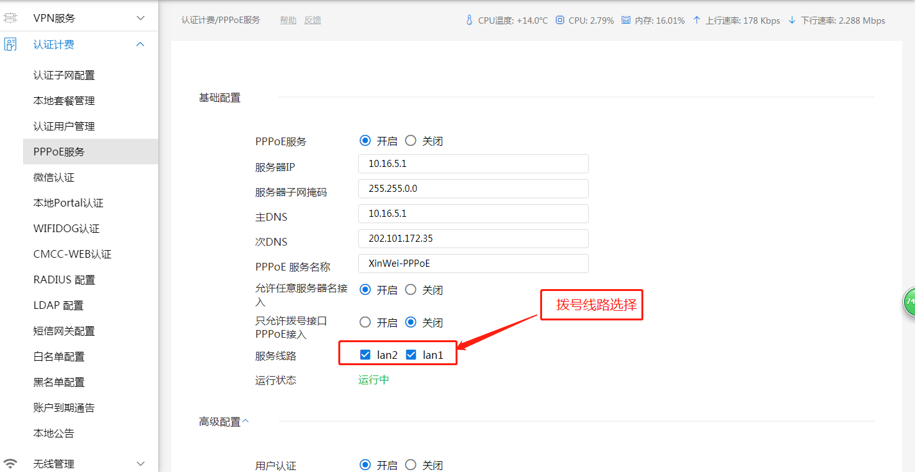Click the CPU usage chip icon
This screenshot has width=915, height=472.
pyautogui.click(x=560, y=20)
